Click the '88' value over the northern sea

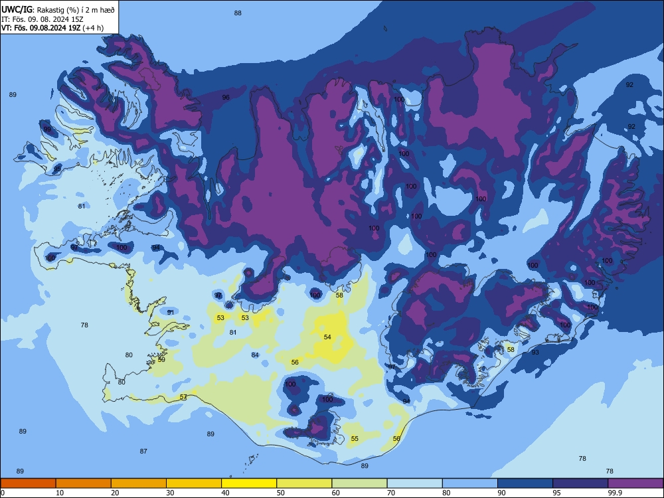click(238, 13)
